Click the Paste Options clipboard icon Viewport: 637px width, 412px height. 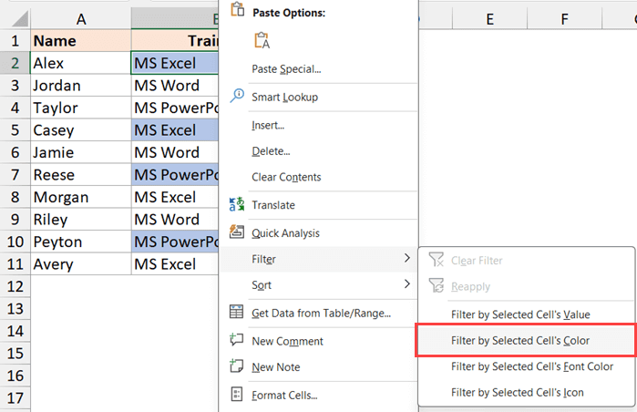pyautogui.click(x=237, y=9)
